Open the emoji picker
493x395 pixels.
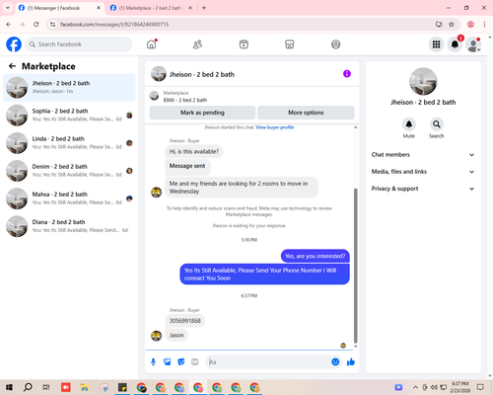tap(335, 361)
